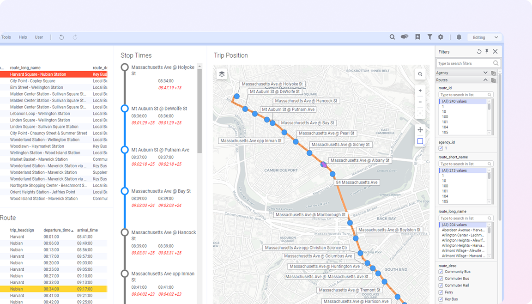Screen dimensions: 532x304
Task: Open the map layers button
Action: [222, 74]
